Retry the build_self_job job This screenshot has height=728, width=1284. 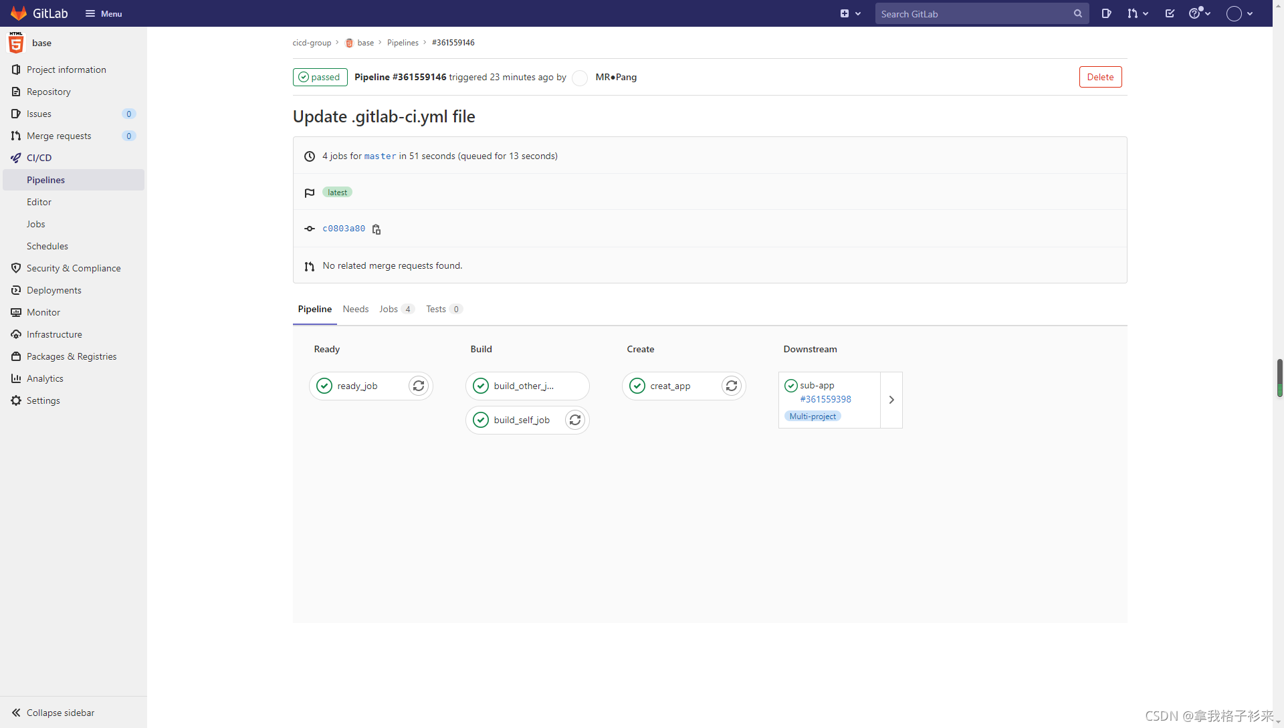point(575,420)
